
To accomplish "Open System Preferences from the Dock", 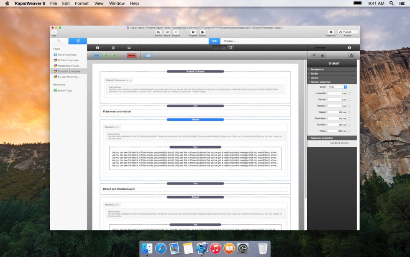I will click(243, 248).
